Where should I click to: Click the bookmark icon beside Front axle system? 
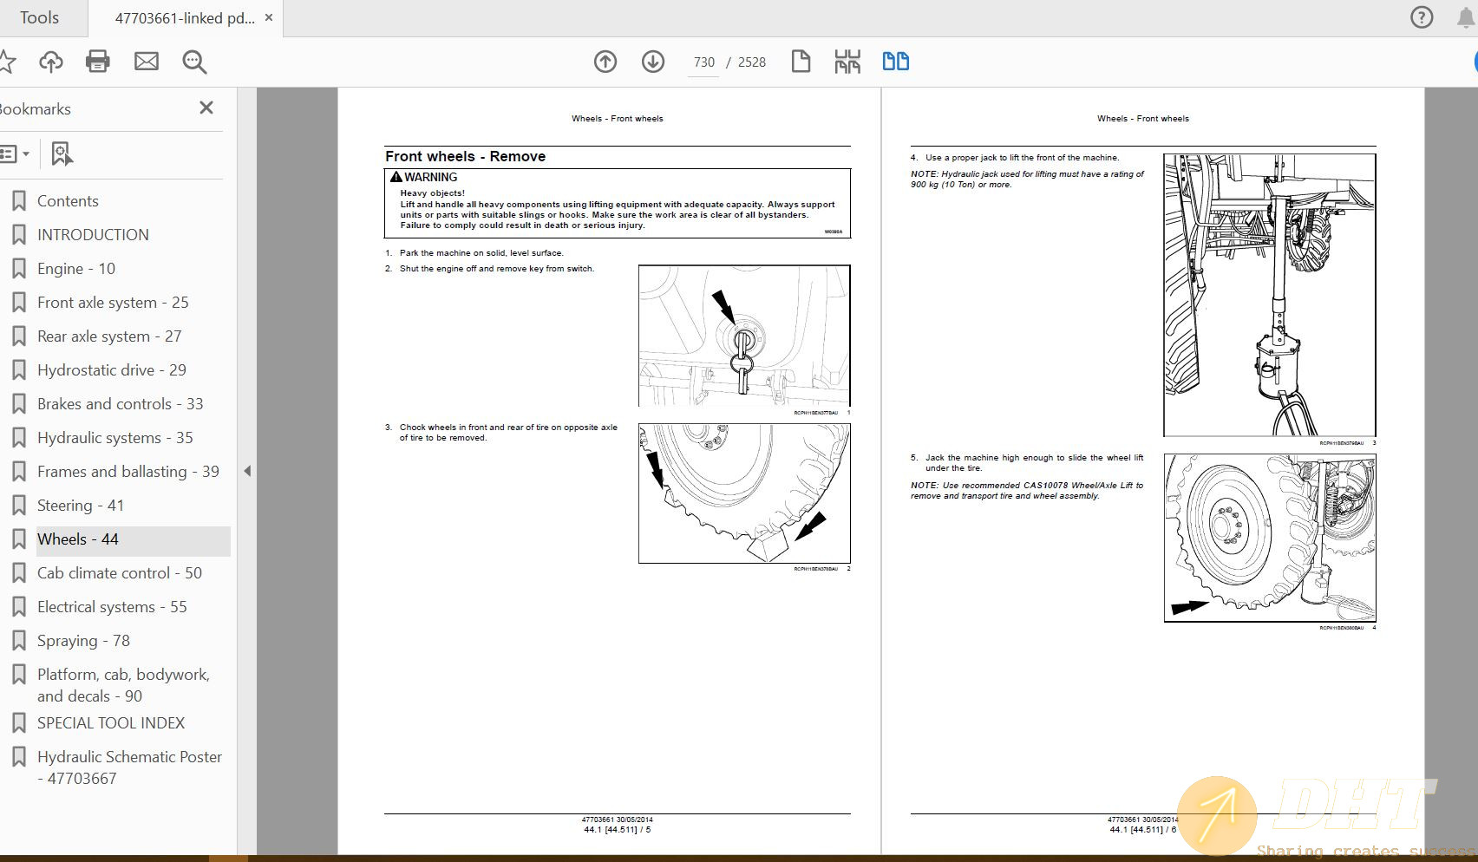point(18,303)
